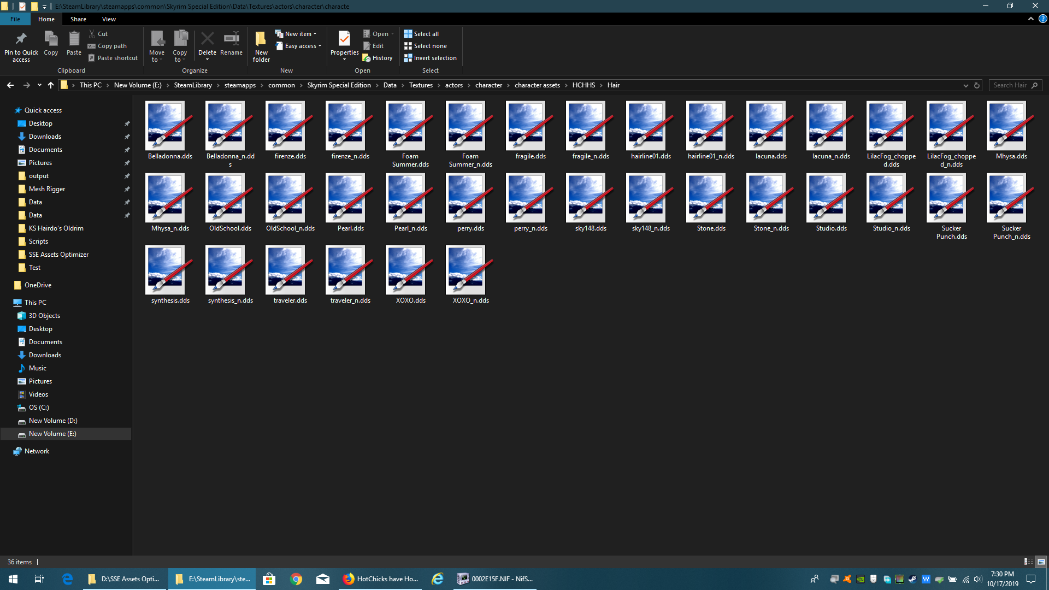The height and width of the screenshot is (590, 1049).
Task: Select the Mhysa.dds file
Action: coord(1011,131)
